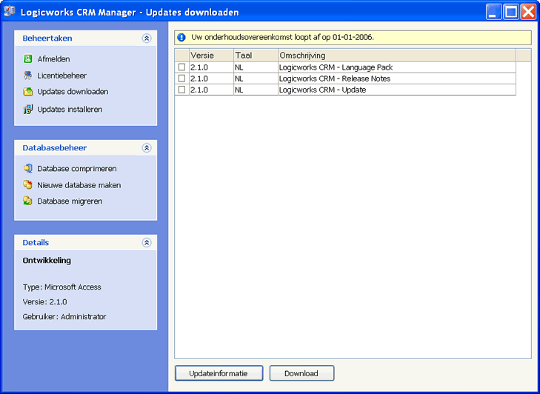540x394 pixels.
Task: Click the Databasebeheer panel title
Action: click(55, 148)
